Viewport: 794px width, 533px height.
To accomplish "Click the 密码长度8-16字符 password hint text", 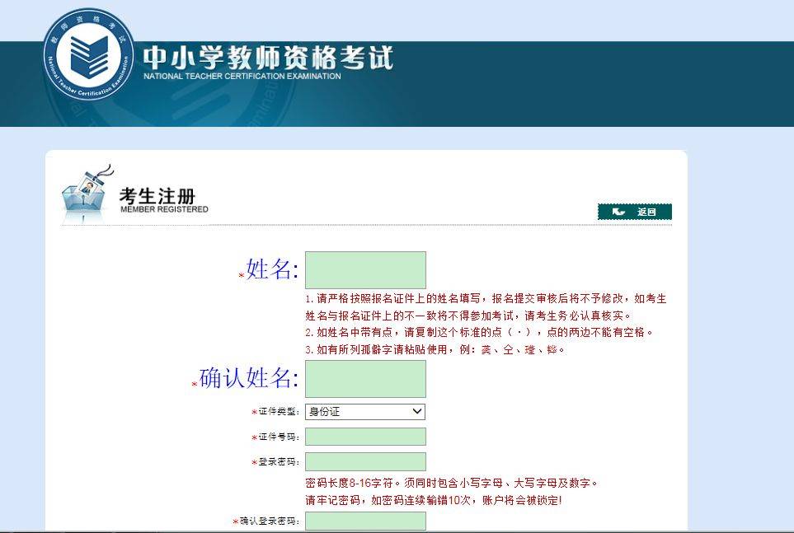I will click(x=451, y=483).
